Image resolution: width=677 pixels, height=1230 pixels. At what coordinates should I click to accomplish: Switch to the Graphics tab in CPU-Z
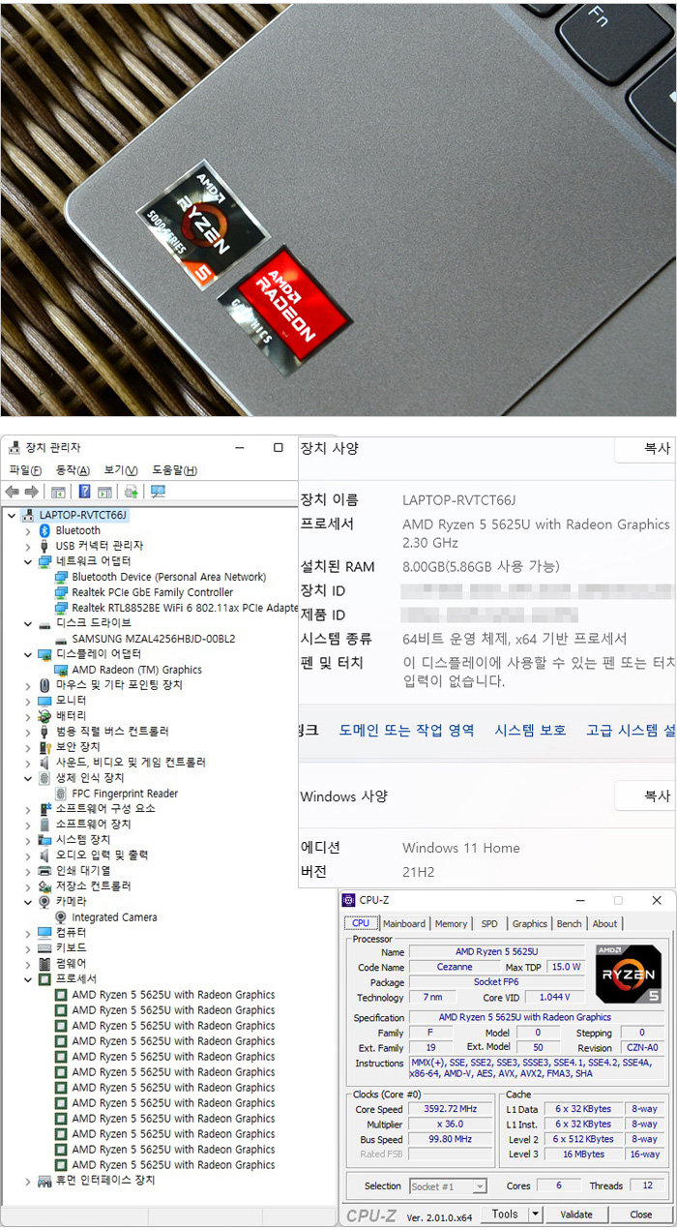click(x=530, y=924)
